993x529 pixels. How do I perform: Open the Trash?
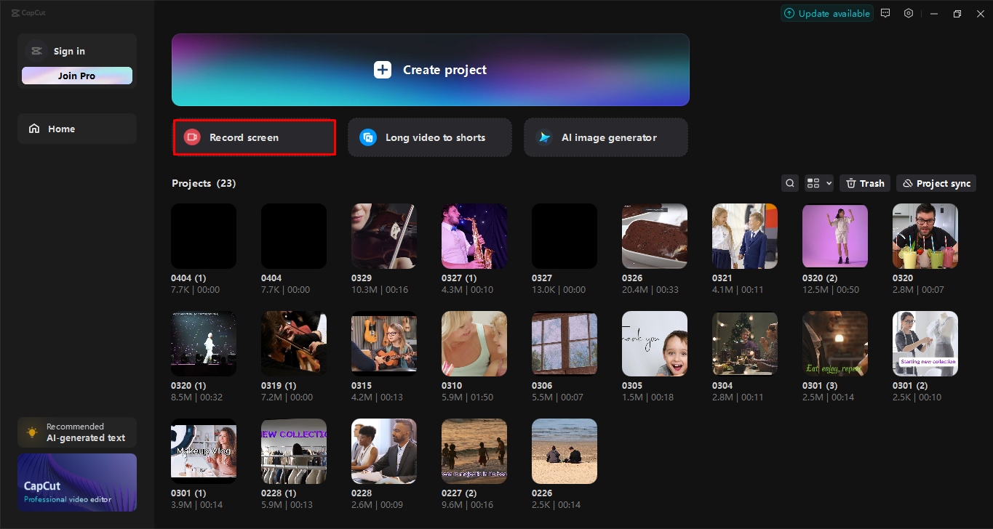(x=864, y=182)
